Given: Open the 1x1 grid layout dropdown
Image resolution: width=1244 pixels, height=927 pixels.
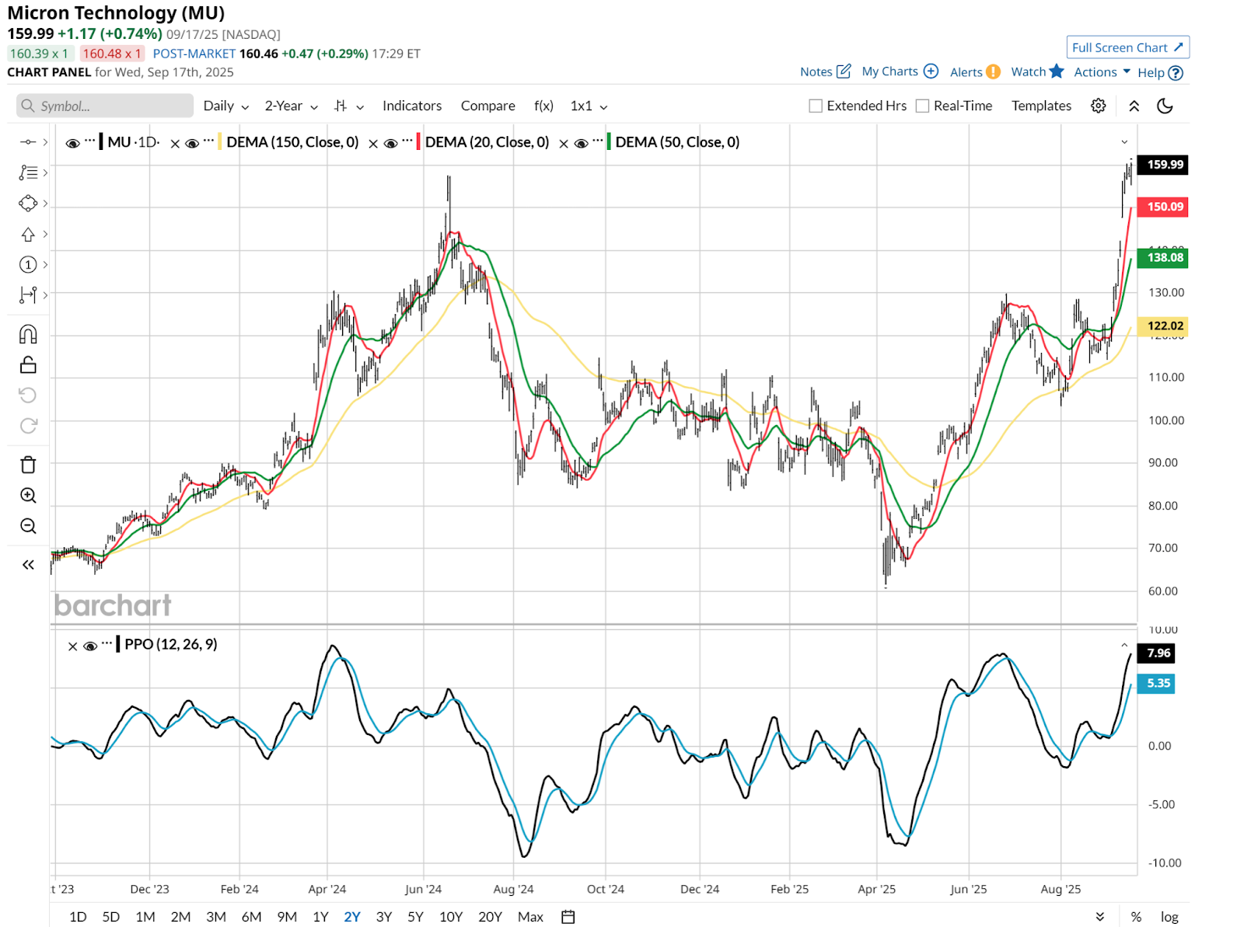Looking at the screenshot, I should point(589,106).
